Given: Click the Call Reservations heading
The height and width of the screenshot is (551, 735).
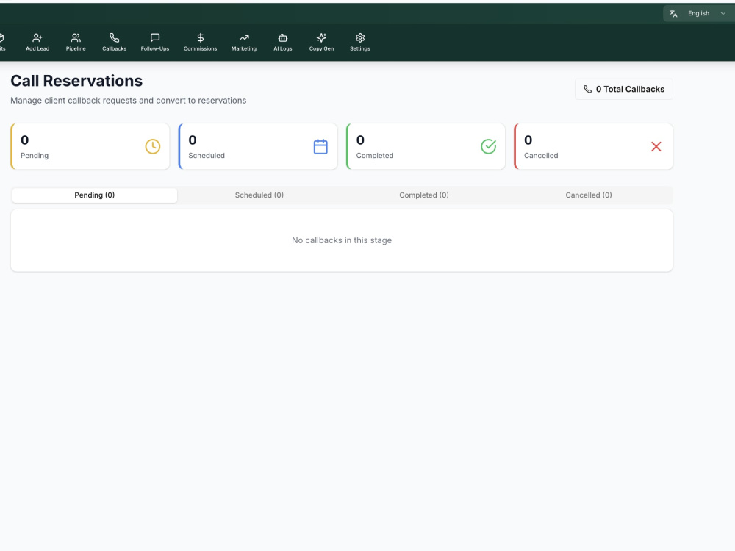Looking at the screenshot, I should tap(76, 81).
